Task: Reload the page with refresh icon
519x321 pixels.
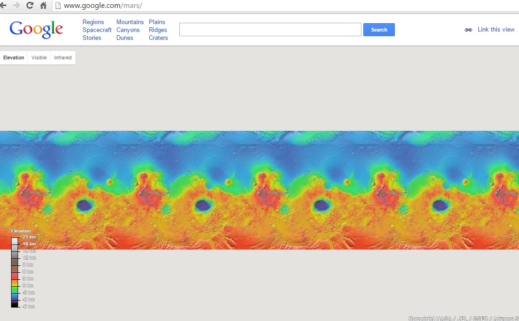Action: point(30,6)
